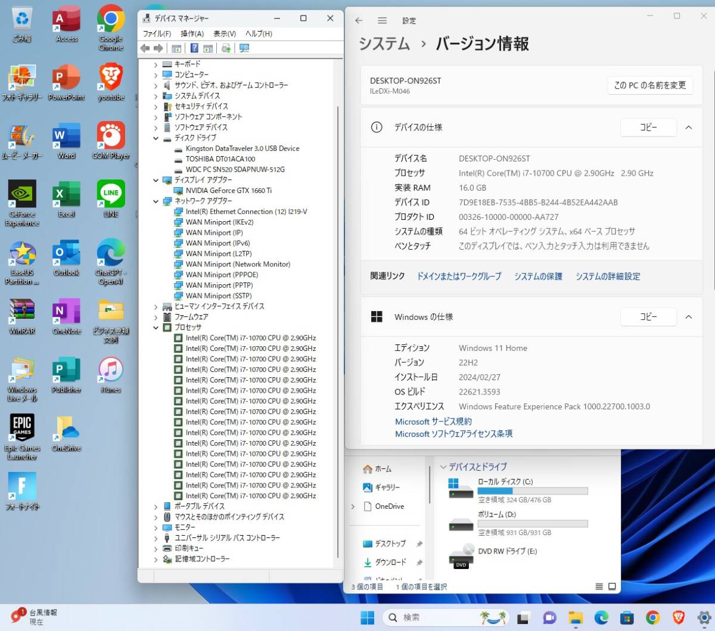Click the update device driver toolbar icon
This screenshot has width=715, height=631.
226,48
